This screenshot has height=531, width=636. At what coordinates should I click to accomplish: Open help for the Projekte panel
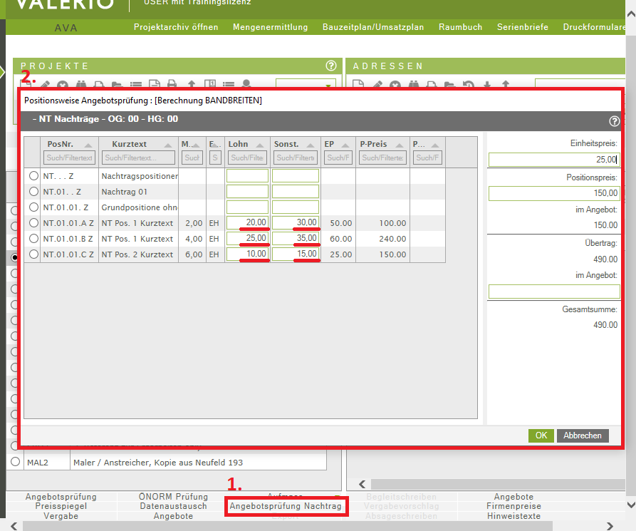tap(330, 66)
